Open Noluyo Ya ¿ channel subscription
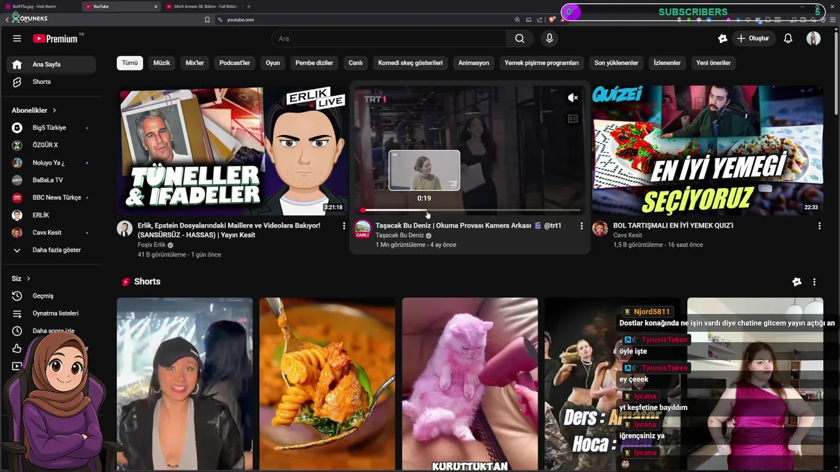This screenshot has width=840, height=472. (51, 163)
